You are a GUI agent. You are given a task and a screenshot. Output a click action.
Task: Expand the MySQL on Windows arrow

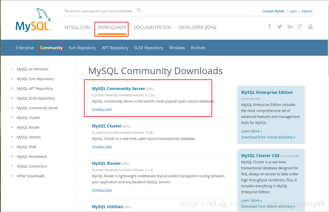12,69
